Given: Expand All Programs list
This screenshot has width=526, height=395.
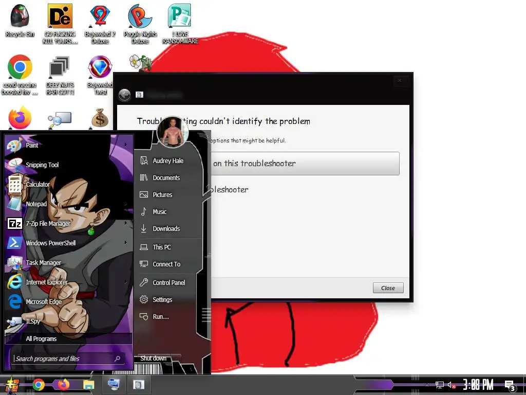Looking at the screenshot, I should (x=68, y=338).
